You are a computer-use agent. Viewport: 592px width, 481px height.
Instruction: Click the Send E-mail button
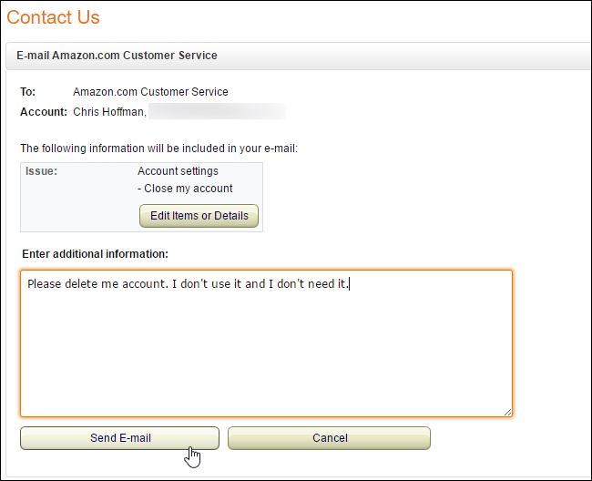coord(119,438)
